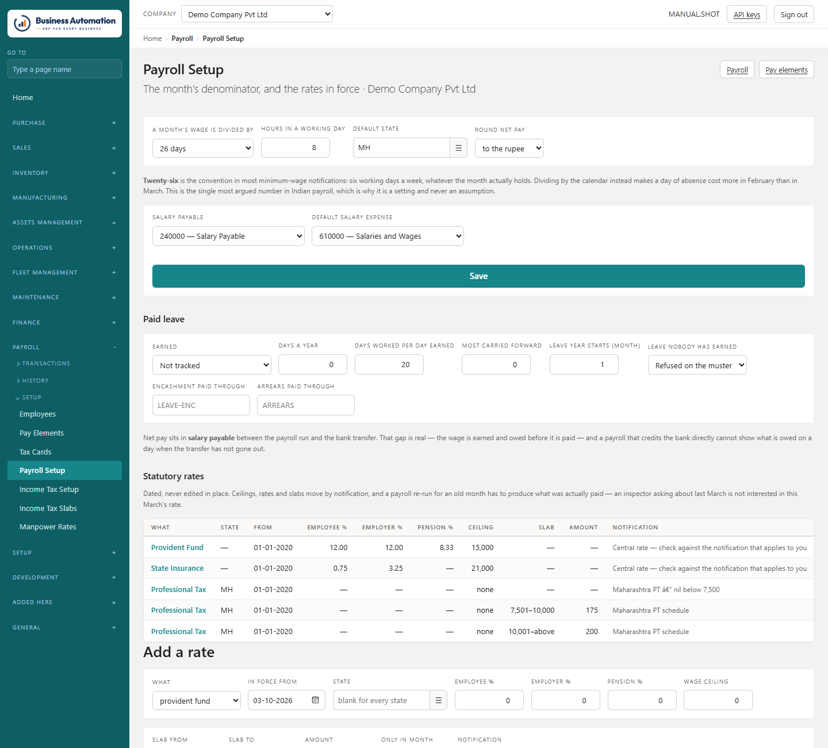Open the calendar icon in In Force From

coord(315,700)
